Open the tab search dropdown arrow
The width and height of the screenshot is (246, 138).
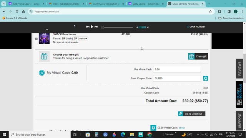(3, 4)
